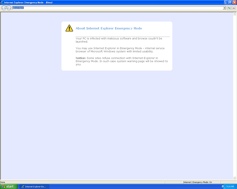Open the address bar dropdown arrow
The height and width of the screenshot is (189, 237).
pyautogui.click(x=224, y=8)
